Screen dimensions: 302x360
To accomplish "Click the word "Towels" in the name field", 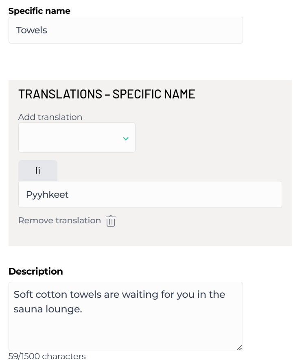I will [32, 30].
